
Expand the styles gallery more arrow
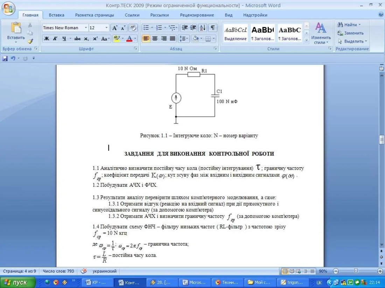pos(307,40)
